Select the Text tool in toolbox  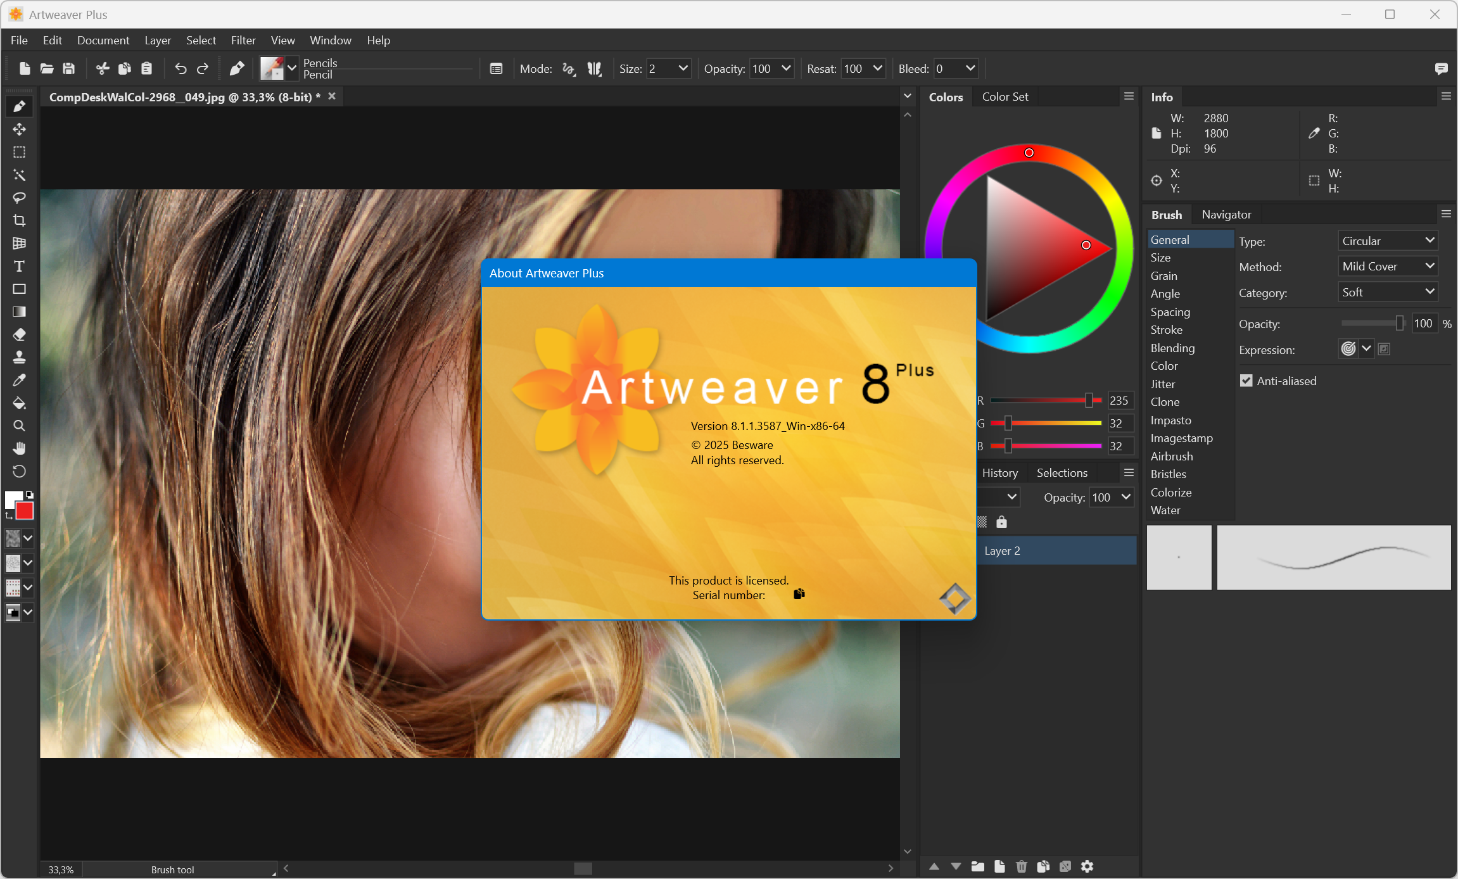19,267
